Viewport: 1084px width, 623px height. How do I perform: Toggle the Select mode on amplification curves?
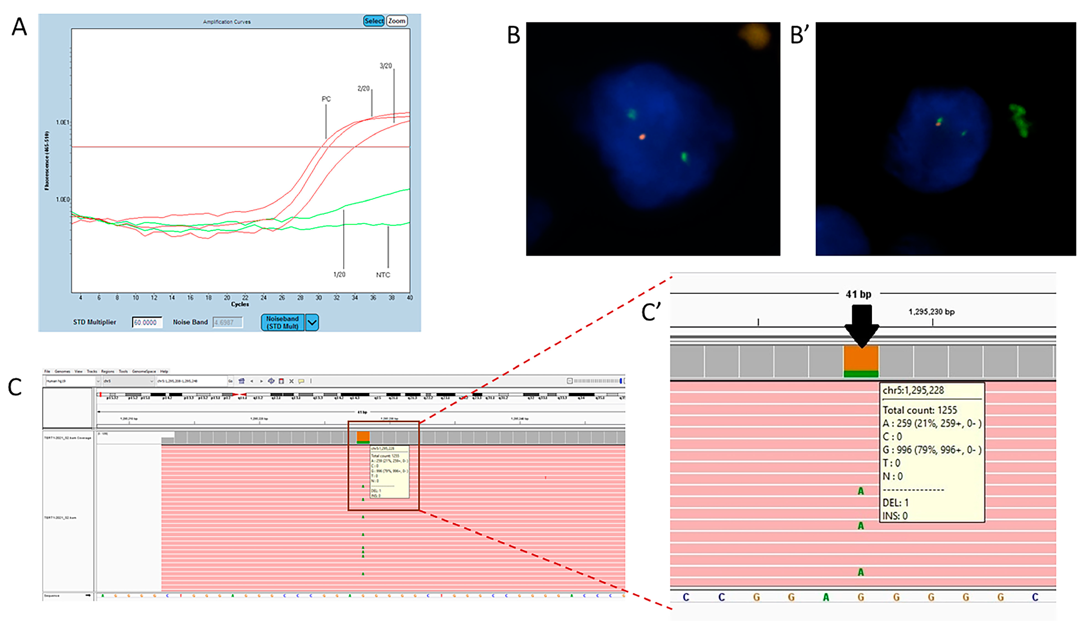374,21
